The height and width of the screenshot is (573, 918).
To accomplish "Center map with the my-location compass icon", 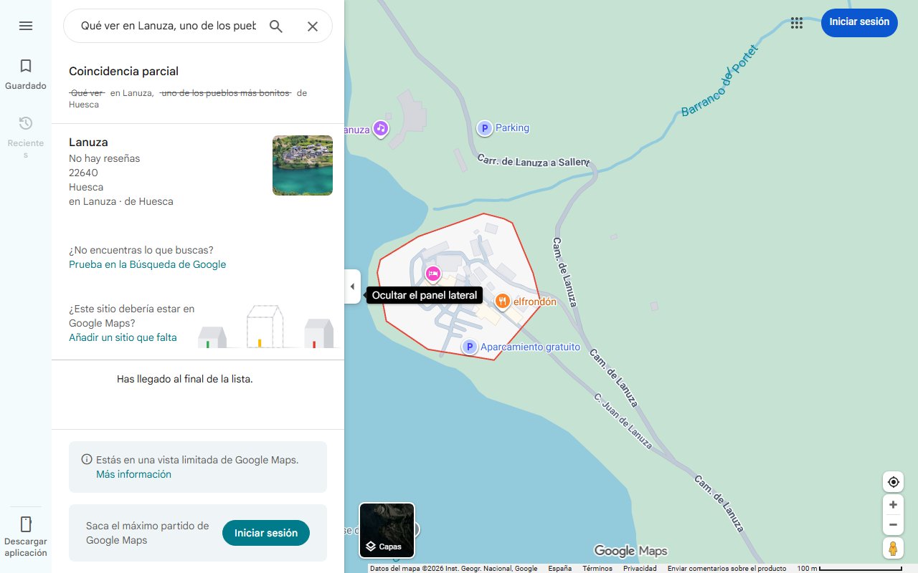I will point(893,481).
